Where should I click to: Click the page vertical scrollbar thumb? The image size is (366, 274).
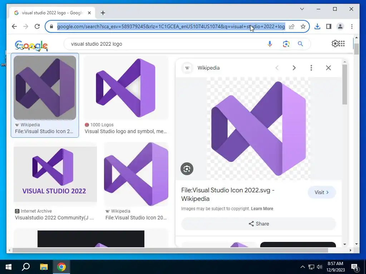click(x=356, y=49)
